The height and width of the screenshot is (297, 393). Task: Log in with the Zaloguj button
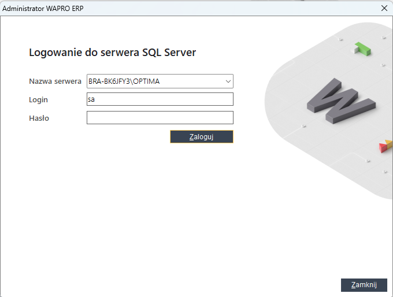[x=202, y=137]
